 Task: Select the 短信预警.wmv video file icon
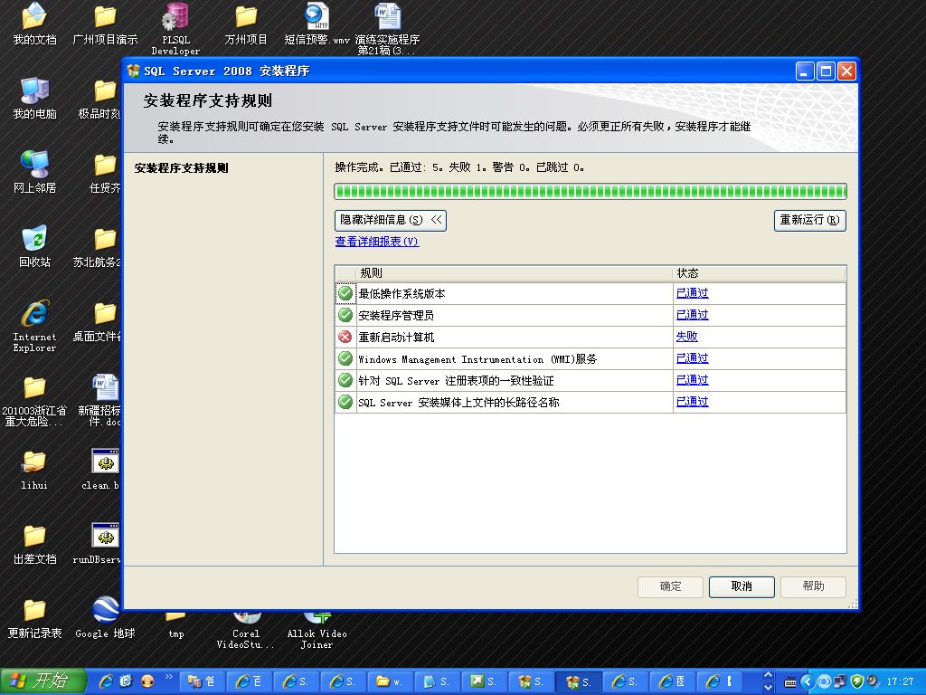pyautogui.click(x=317, y=16)
